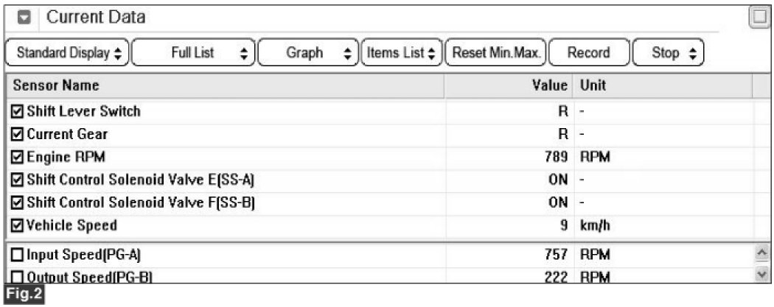This screenshot has width=774, height=307.
Task: Open the Items List dropdown
Action: pos(401,53)
